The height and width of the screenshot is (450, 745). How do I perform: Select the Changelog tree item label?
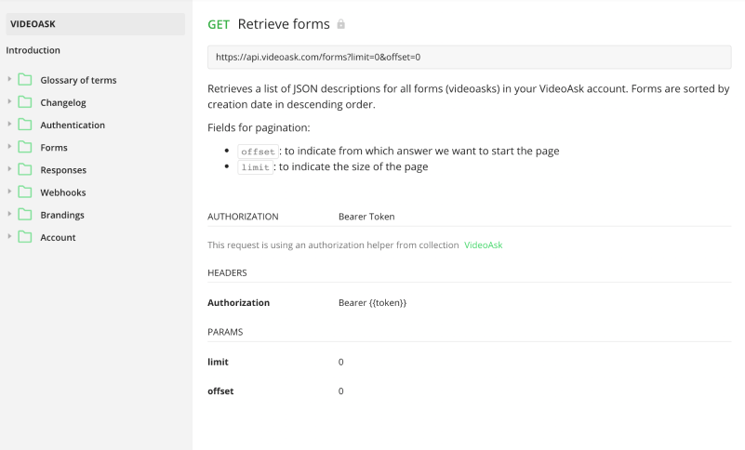coord(63,102)
